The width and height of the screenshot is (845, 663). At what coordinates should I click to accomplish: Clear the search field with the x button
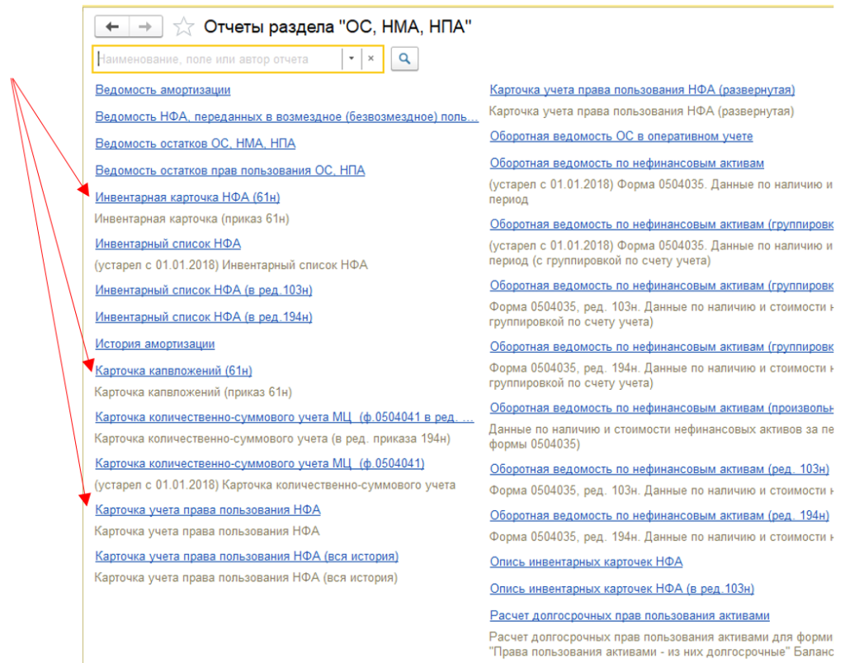point(371,59)
